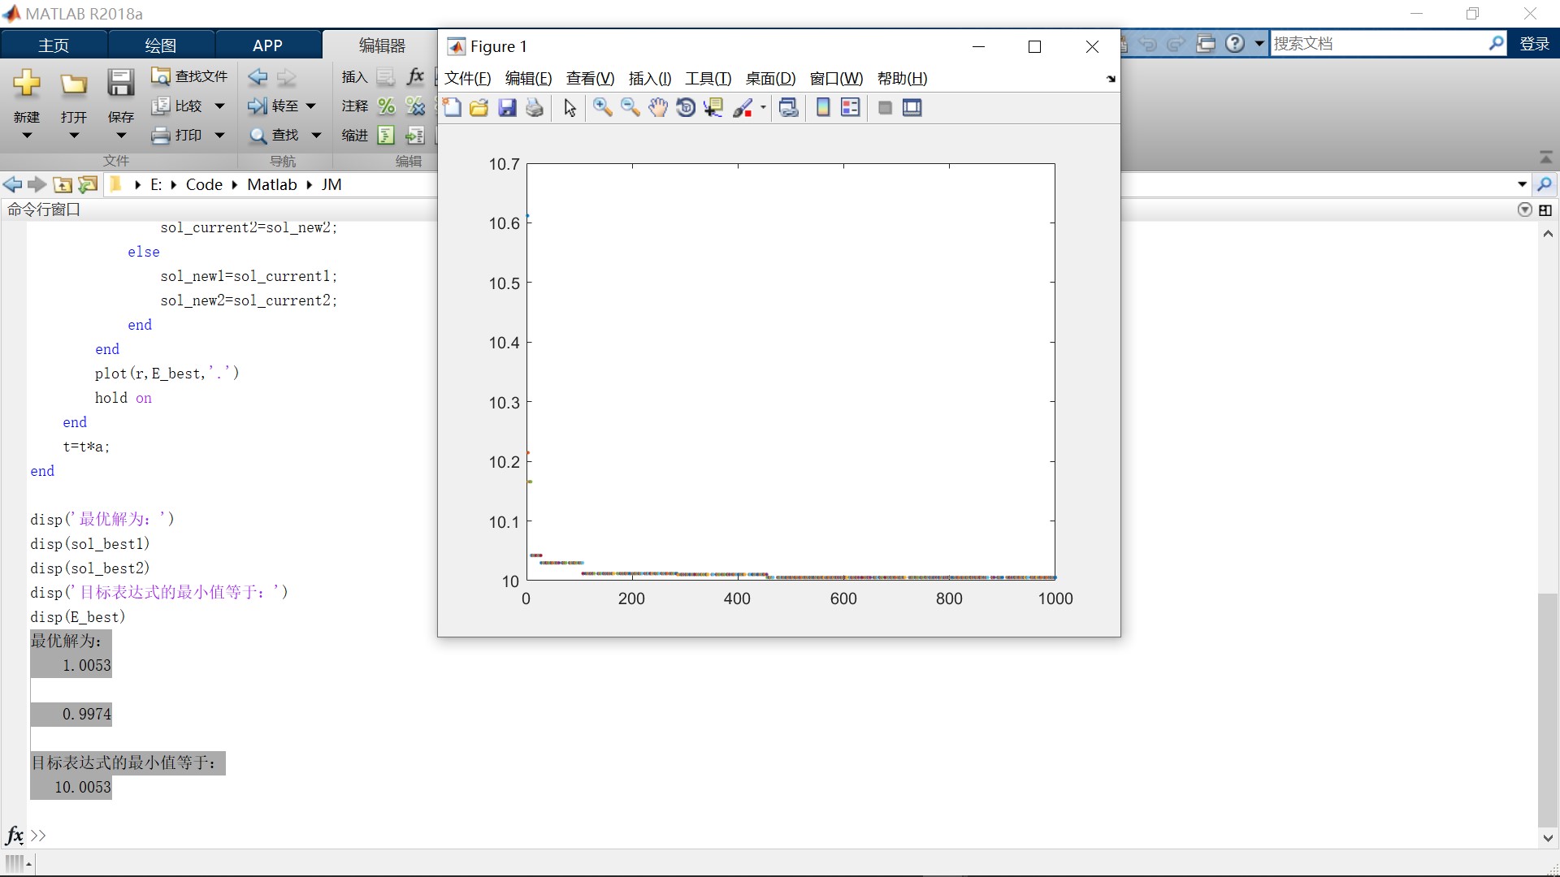The height and width of the screenshot is (877, 1560).
Task: Open command window actions circle arrow
Action: [x=1525, y=210]
